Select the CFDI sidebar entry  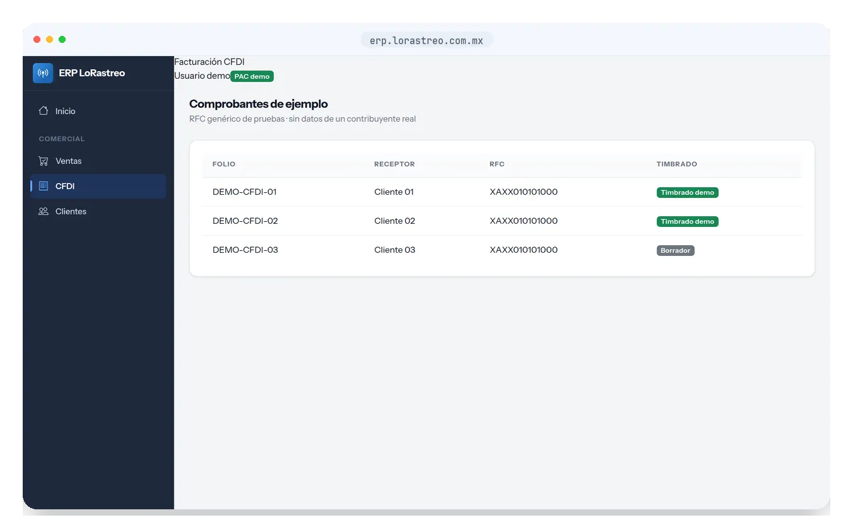coord(98,187)
